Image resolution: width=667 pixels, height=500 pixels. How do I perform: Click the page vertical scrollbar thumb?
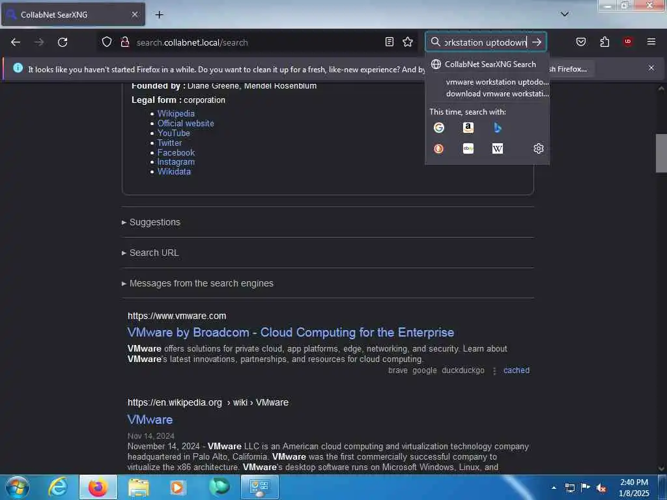pos(660,153)
